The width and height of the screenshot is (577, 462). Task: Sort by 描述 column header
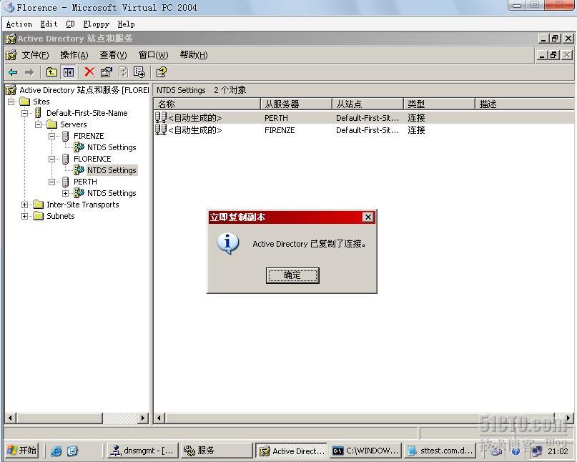(524, 104)
